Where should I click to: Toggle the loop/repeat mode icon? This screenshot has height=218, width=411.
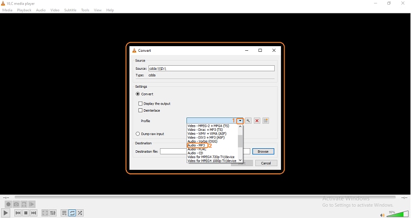72,213
